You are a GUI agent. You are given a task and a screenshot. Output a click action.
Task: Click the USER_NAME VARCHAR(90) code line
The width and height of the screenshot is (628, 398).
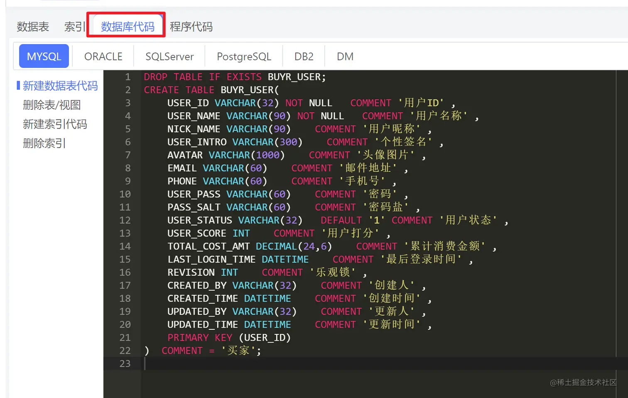click(x=323, y=116)
